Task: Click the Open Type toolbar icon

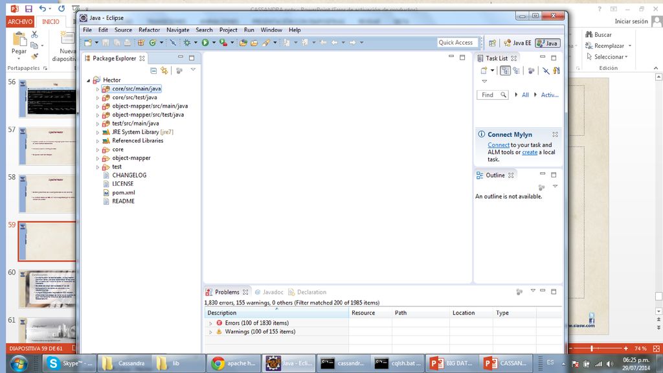Action: coord(243,43)
